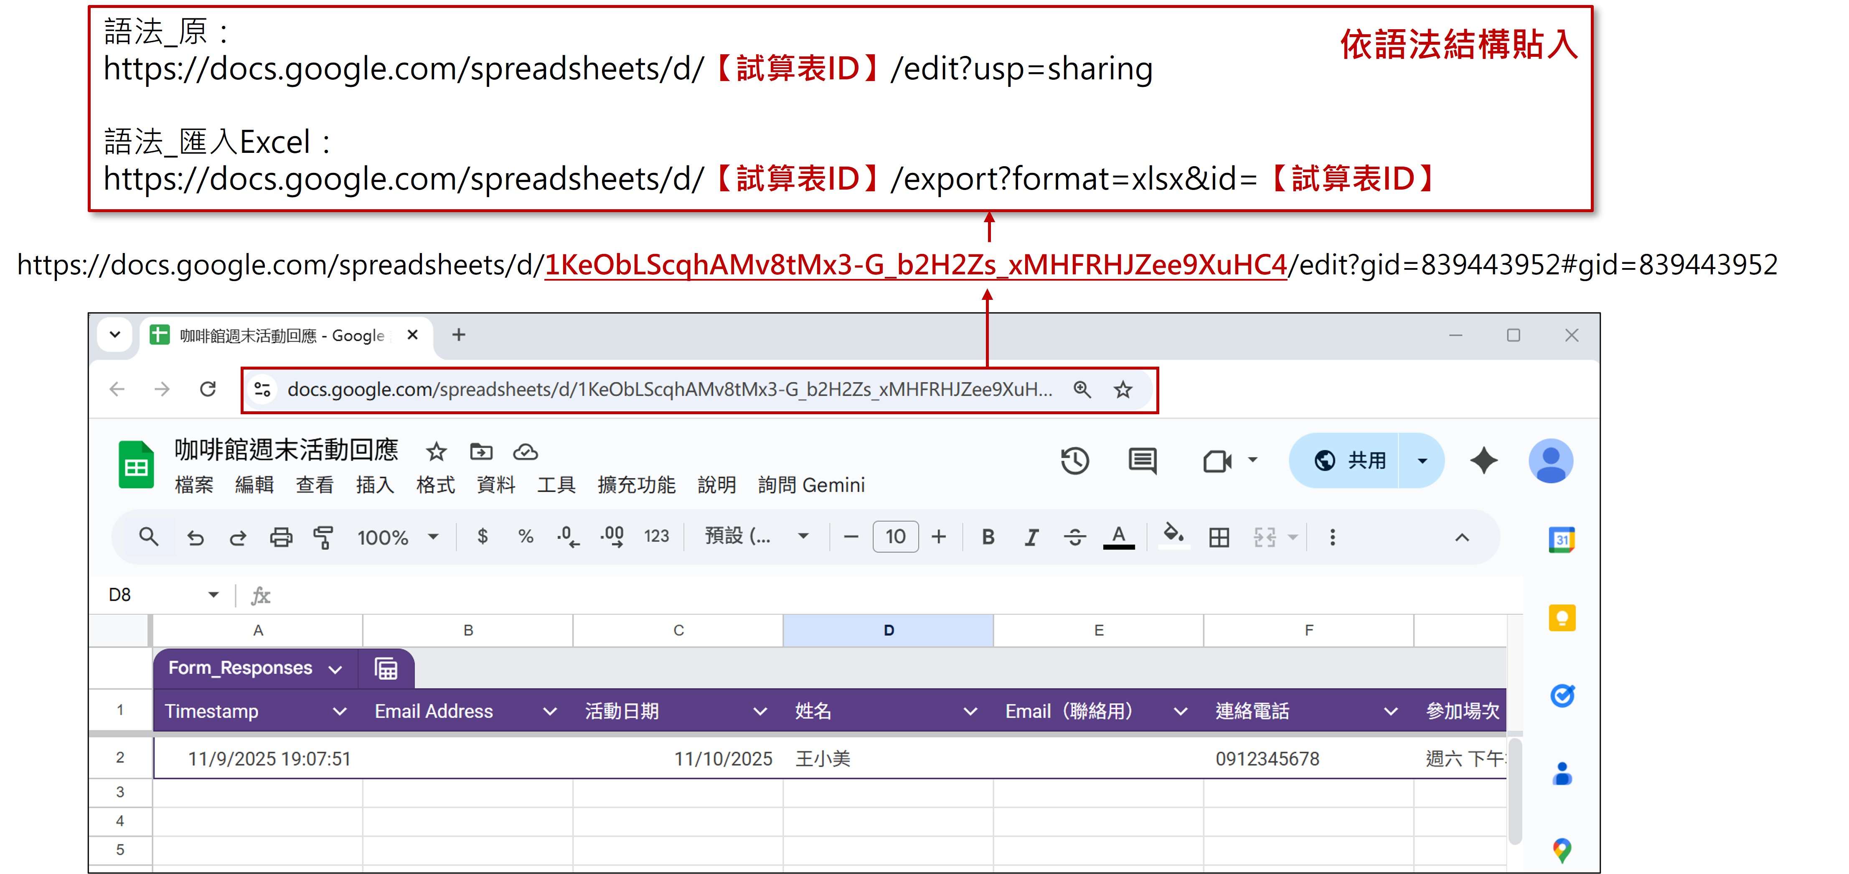The height and width of the screenshot is (874, 1849).
Task: Click the paint format roller icon
Action: [x=324, y=537]
